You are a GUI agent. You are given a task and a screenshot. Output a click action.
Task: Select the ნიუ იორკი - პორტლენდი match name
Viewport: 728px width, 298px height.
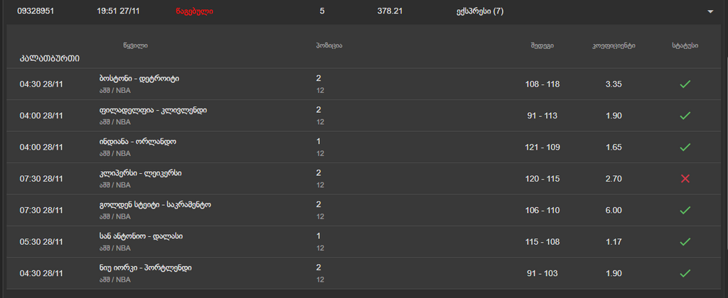coord(145,267)
